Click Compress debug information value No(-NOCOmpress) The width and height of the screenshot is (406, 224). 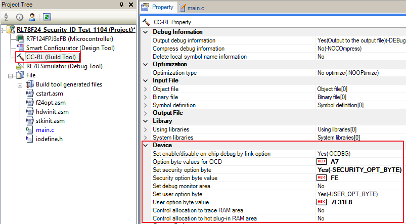pos(339,49)
